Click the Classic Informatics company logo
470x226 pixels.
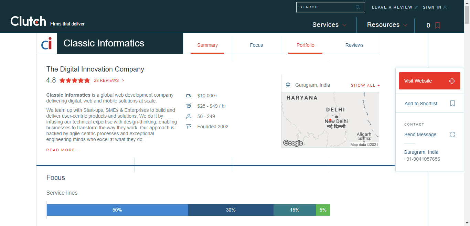tap(46, 43)
